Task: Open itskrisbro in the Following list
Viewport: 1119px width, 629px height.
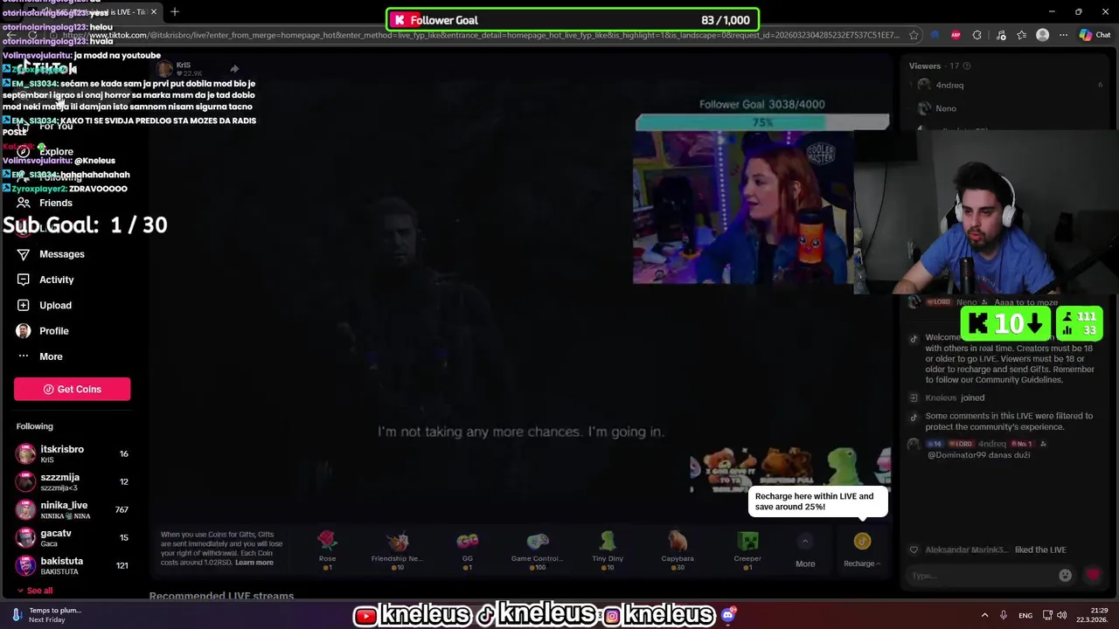Action: [x=72, y=453]
